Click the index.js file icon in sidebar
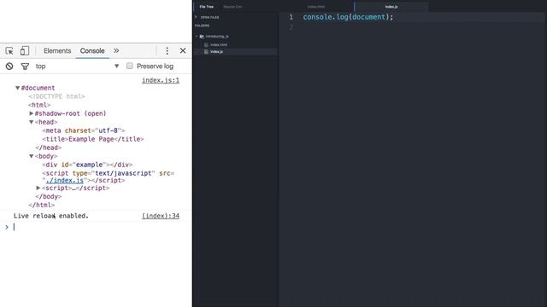This screenshot has height=307, width=547. [206, 51]
